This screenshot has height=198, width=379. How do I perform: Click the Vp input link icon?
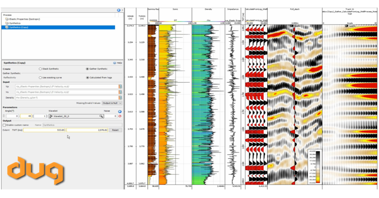(x=120, y=86)
